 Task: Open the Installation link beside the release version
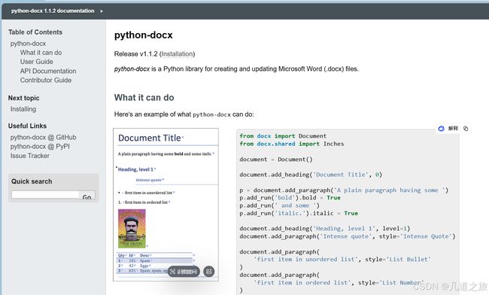[177, 54]
